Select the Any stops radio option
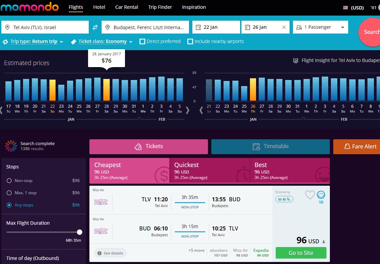Screen dimensions: 380x264 [x=9, y=205]
